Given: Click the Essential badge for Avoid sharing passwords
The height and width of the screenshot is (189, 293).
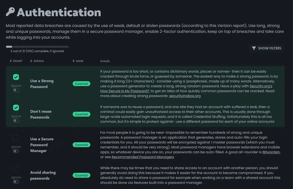Looking at the screenshot, I should [81, 175].
